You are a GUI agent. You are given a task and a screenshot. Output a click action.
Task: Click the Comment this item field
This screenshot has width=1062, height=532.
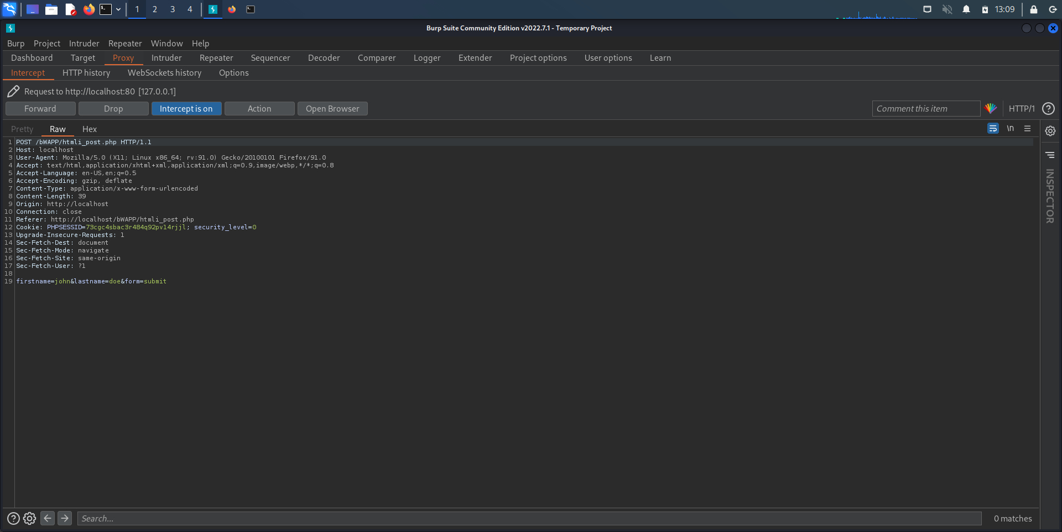[925, 109]
